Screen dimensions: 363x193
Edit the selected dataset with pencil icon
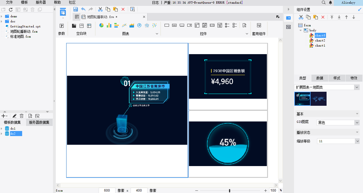point(14,116)
